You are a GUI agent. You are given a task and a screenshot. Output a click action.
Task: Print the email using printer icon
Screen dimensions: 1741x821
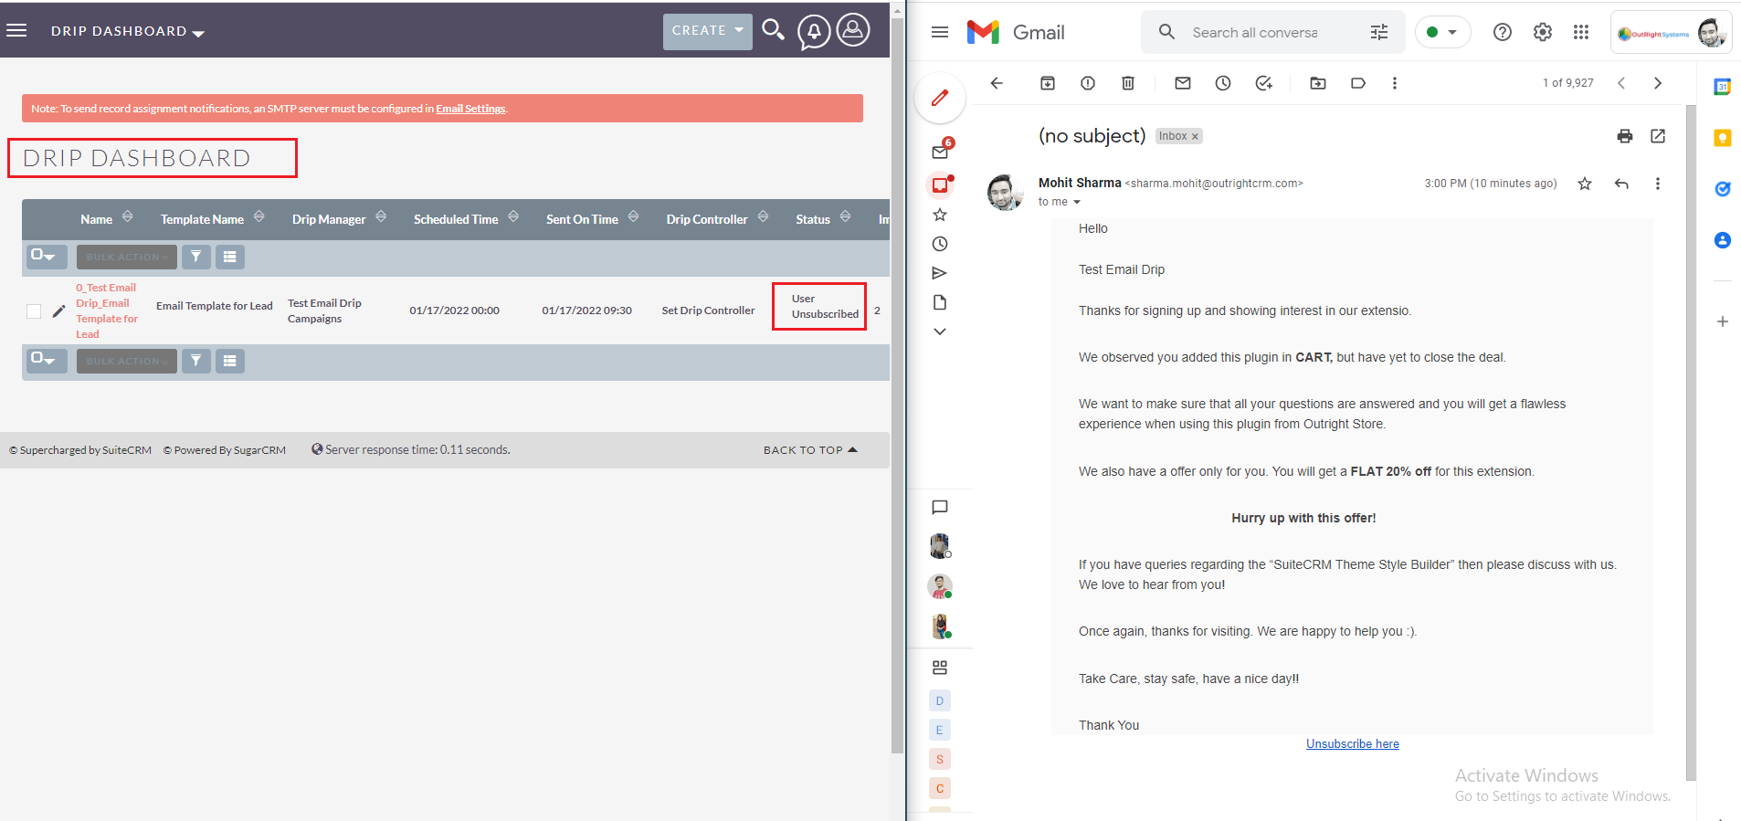tap(1625, 136)
